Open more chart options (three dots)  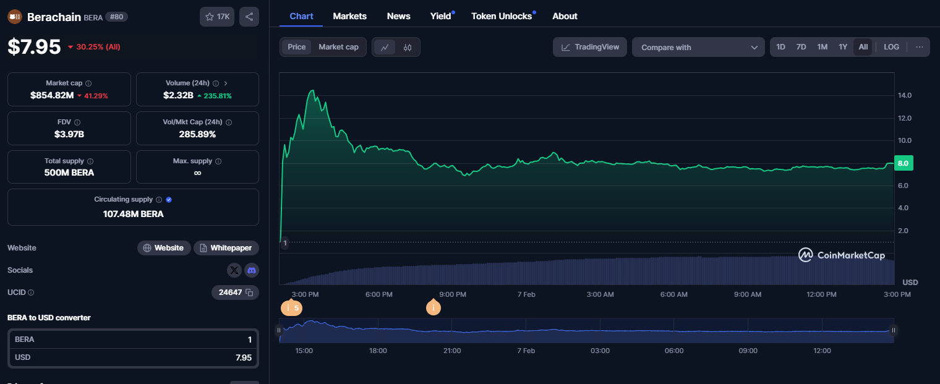pyautogui.click(x=920, y=47)
